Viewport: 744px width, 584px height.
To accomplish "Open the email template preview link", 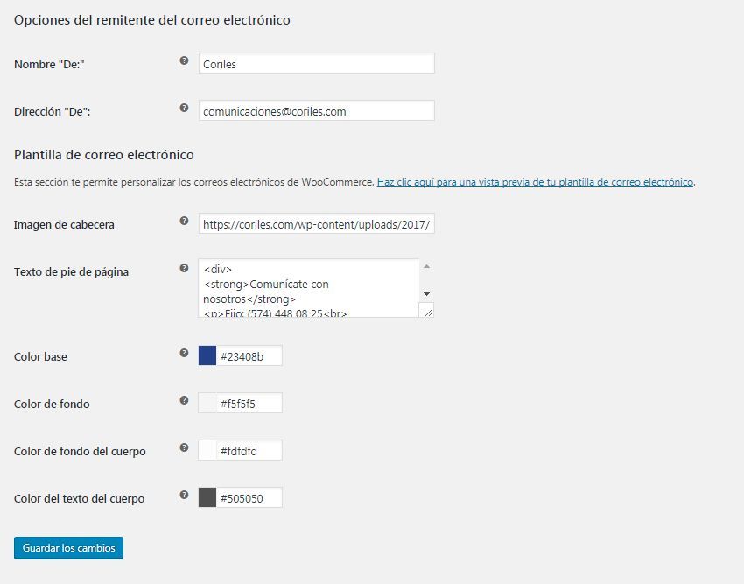I will click(x=535, y=182).
